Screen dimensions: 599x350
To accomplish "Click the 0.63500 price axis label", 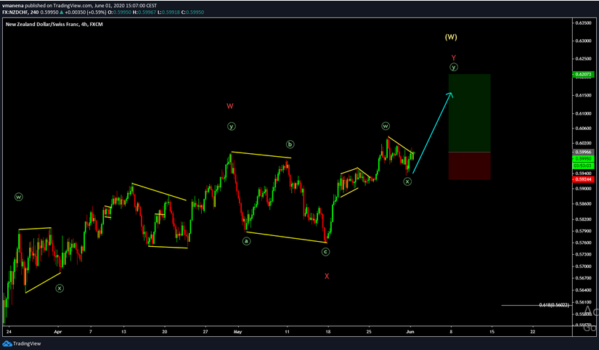I will point(583,23).
